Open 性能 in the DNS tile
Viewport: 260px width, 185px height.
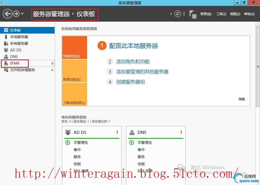tap(141, 164)
